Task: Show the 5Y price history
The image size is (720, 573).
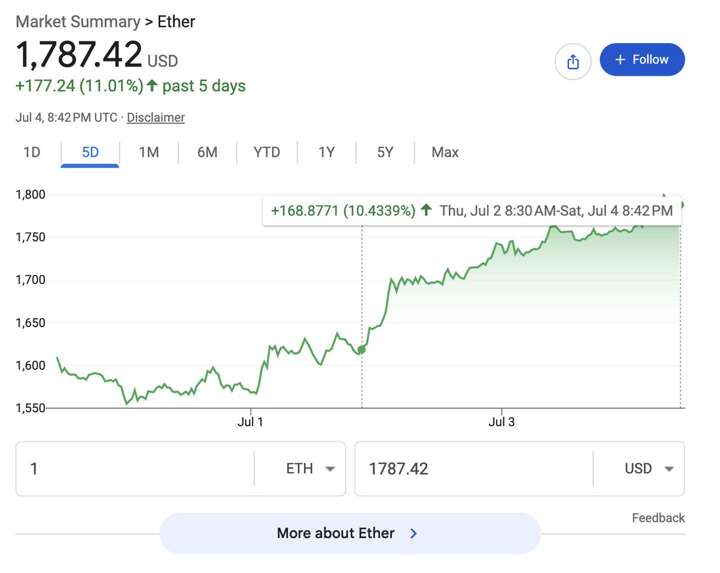Action: pos(385,152)
